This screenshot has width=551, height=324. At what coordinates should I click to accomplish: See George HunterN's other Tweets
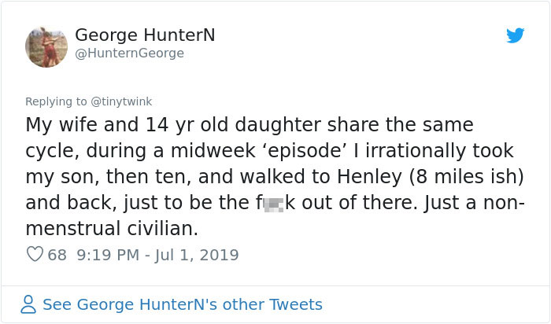[x=183, y=304]
